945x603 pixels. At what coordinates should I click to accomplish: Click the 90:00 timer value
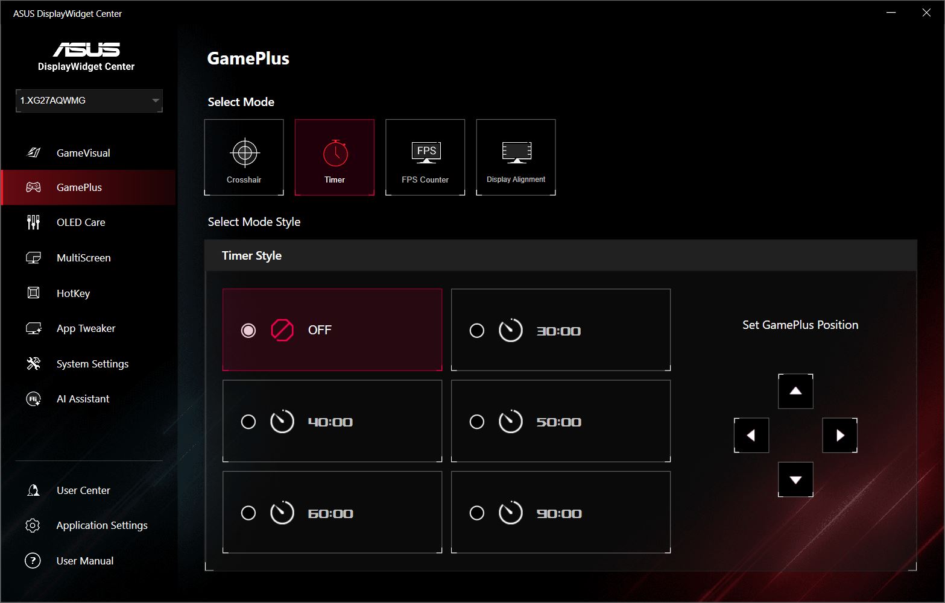point(559,513)
